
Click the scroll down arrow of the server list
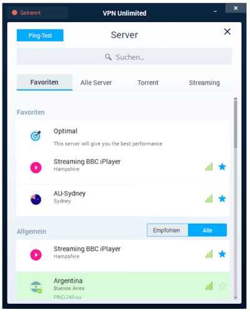tap(236, 298)
